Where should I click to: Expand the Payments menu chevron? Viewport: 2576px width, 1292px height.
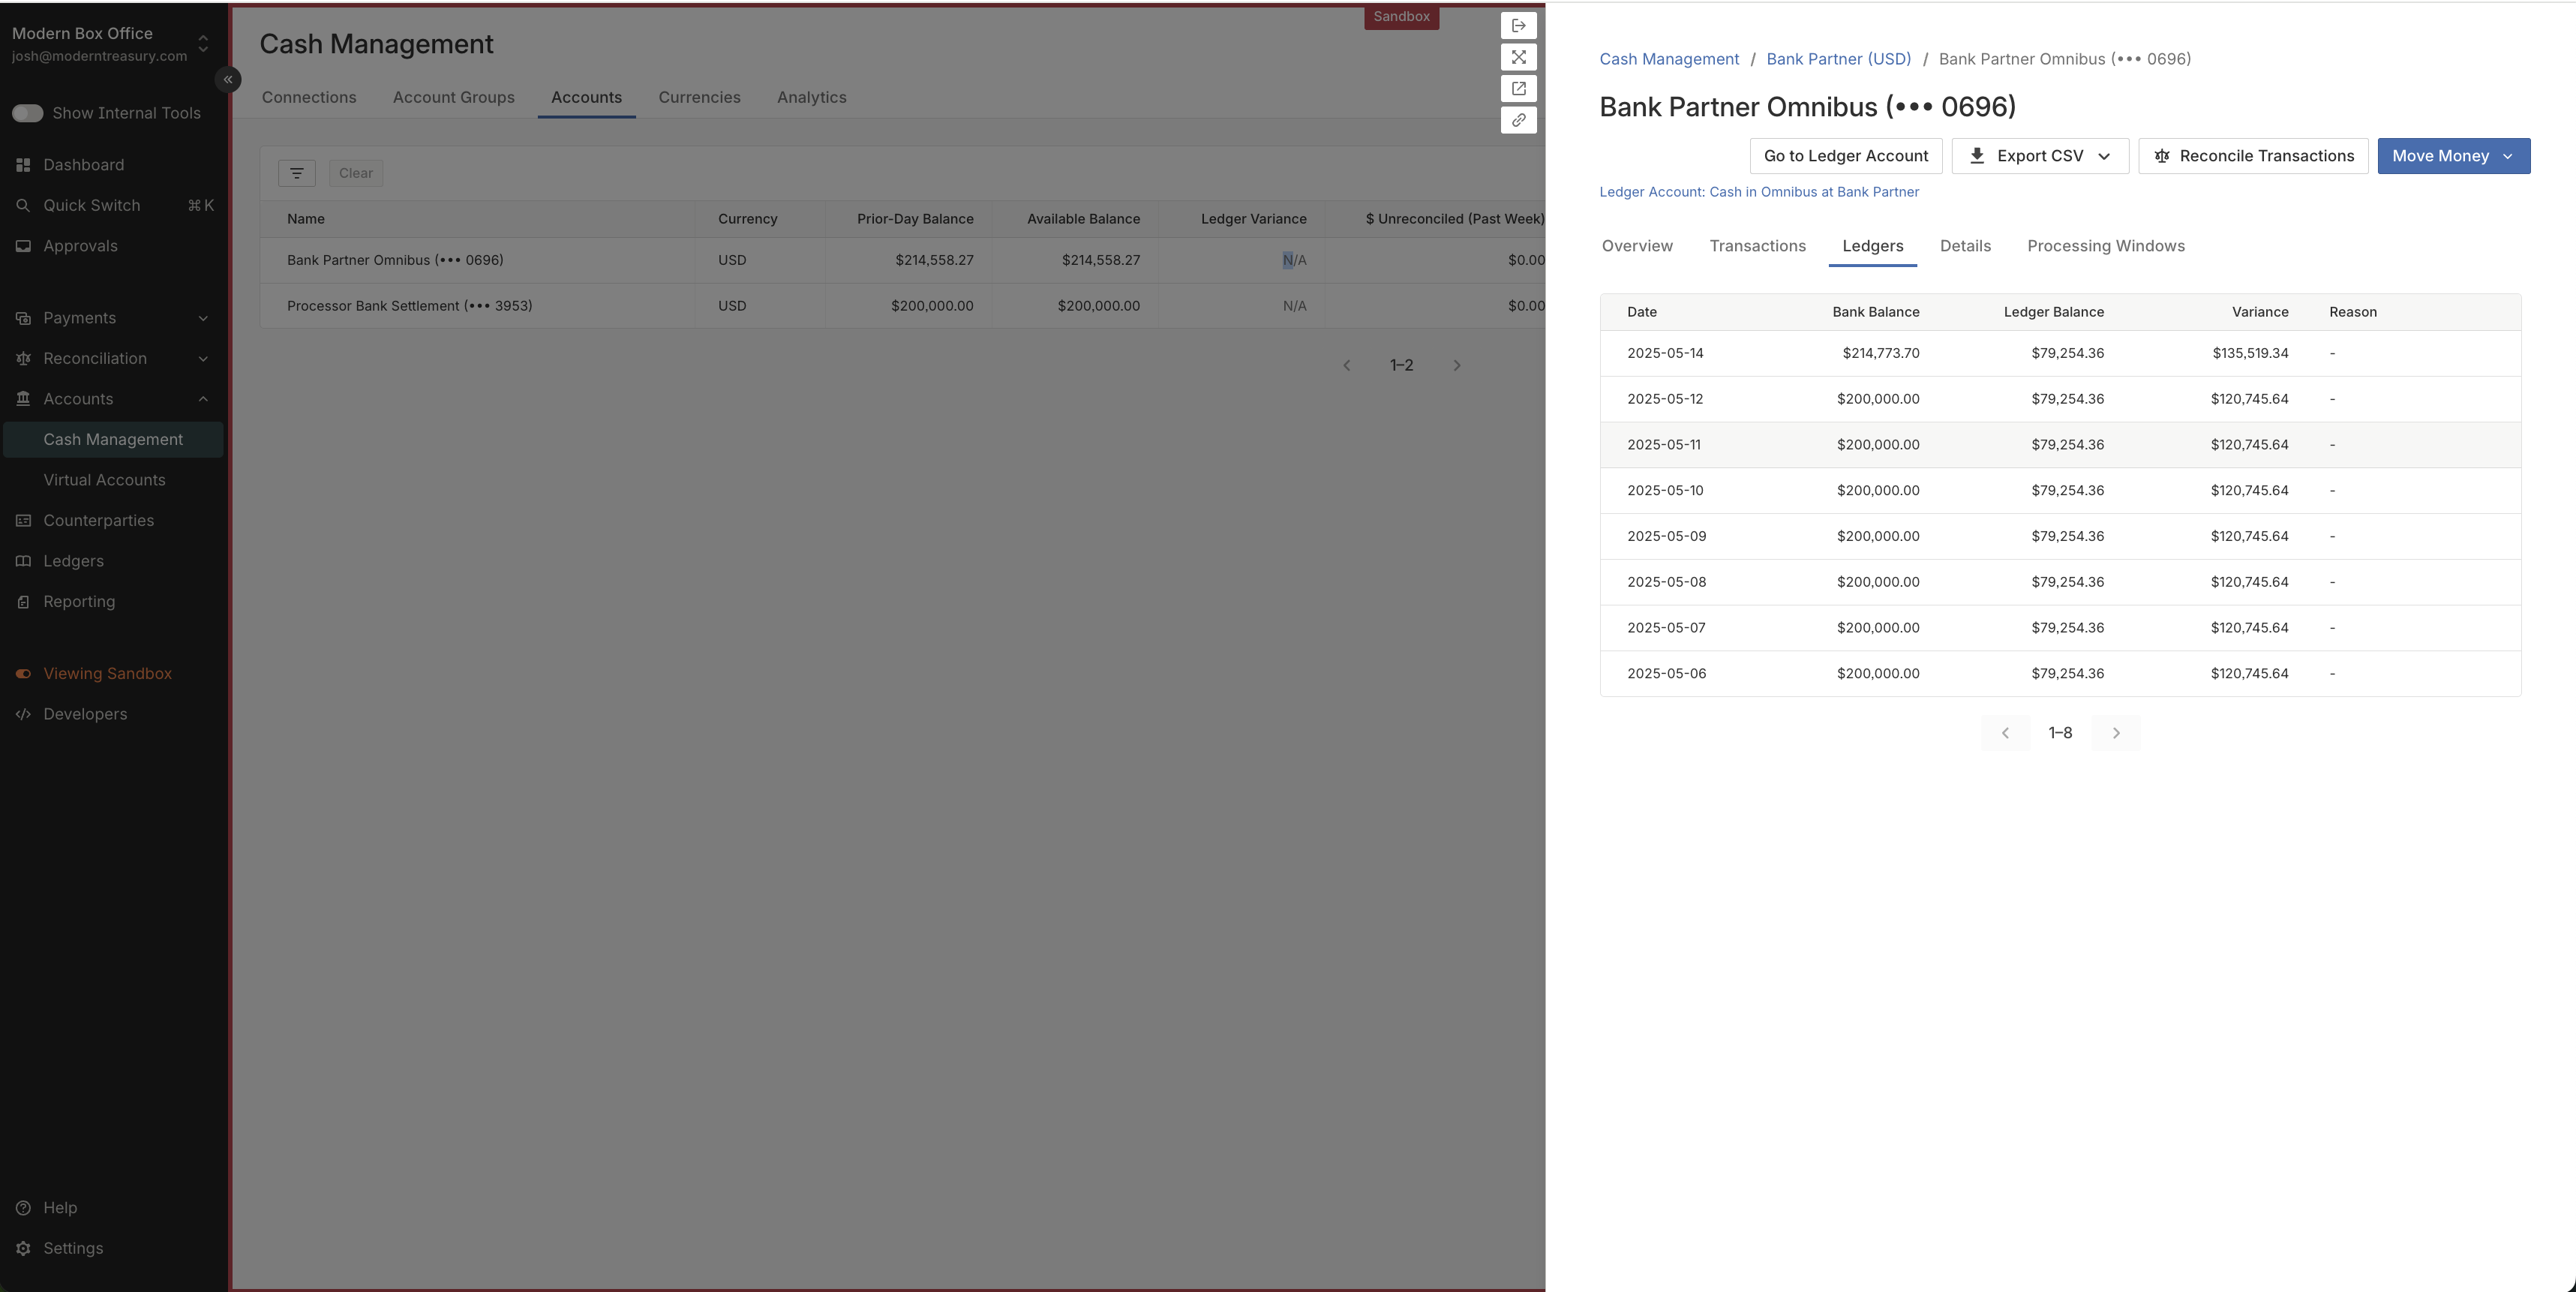203,318
